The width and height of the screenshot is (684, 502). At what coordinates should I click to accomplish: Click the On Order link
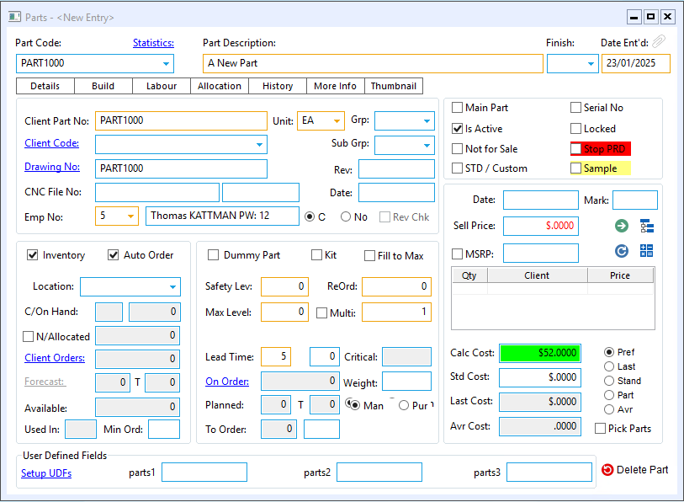coord(227,381)
